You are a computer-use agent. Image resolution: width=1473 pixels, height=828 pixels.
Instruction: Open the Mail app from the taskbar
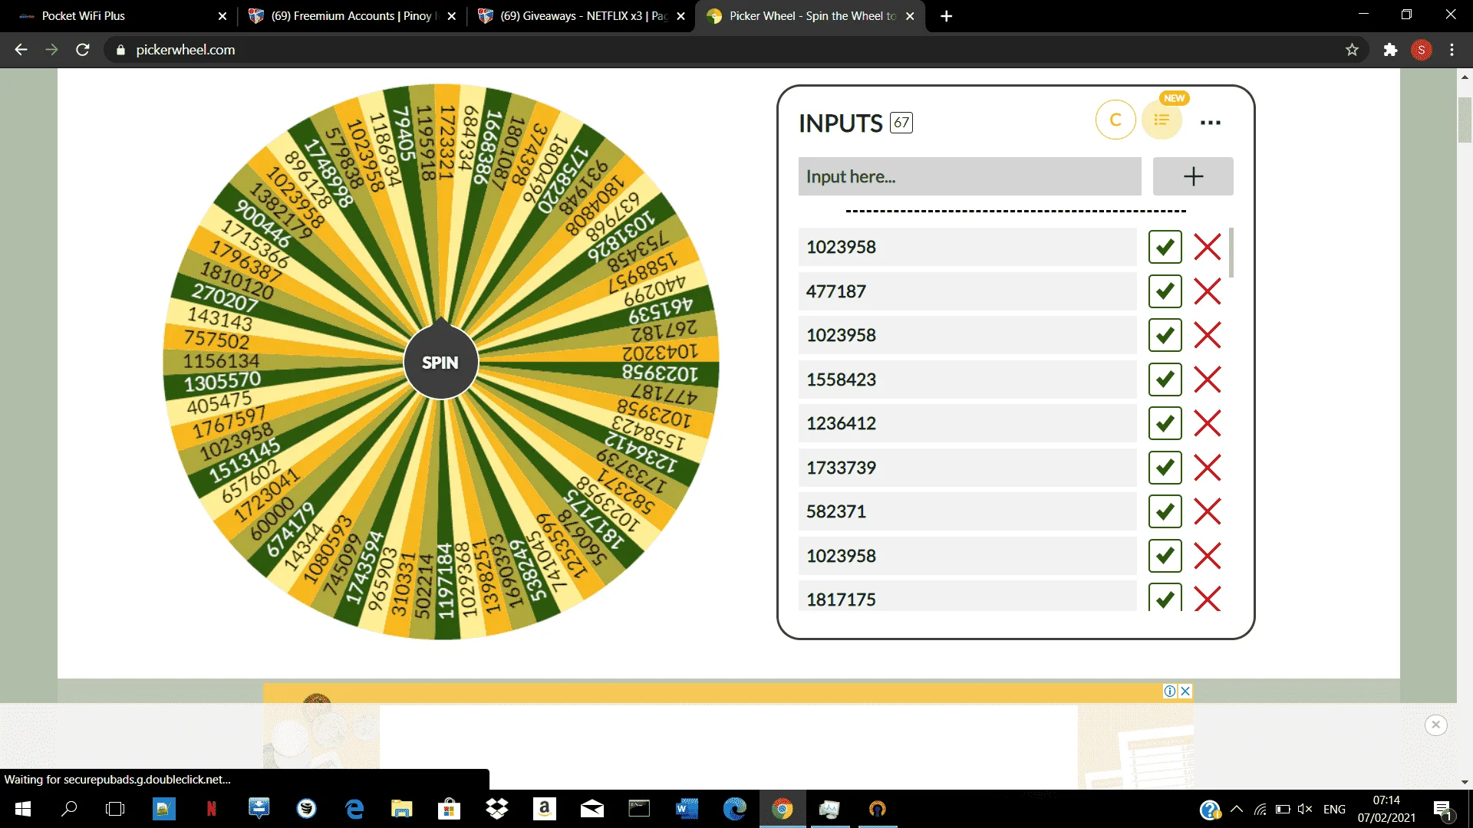(x=592, y=809)
